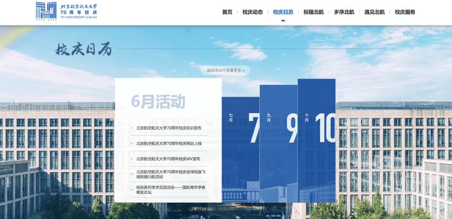Click 校庆服务 in the navigation bar
This screenshot has width=452, height=219.
(405, 12)
